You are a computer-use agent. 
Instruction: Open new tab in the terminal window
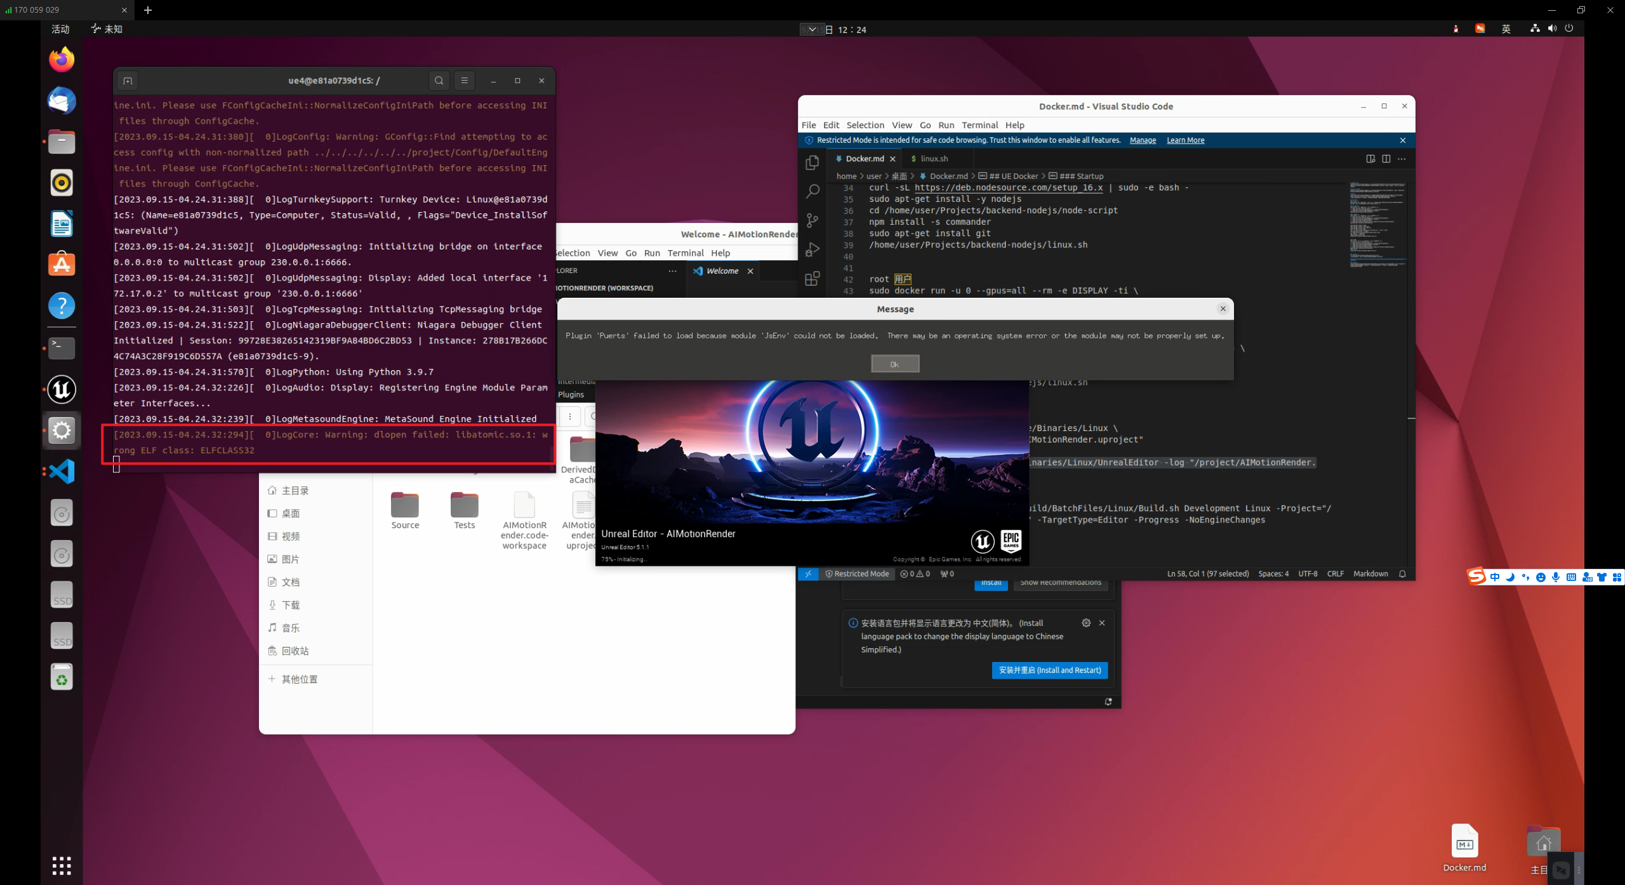[128, 81]
